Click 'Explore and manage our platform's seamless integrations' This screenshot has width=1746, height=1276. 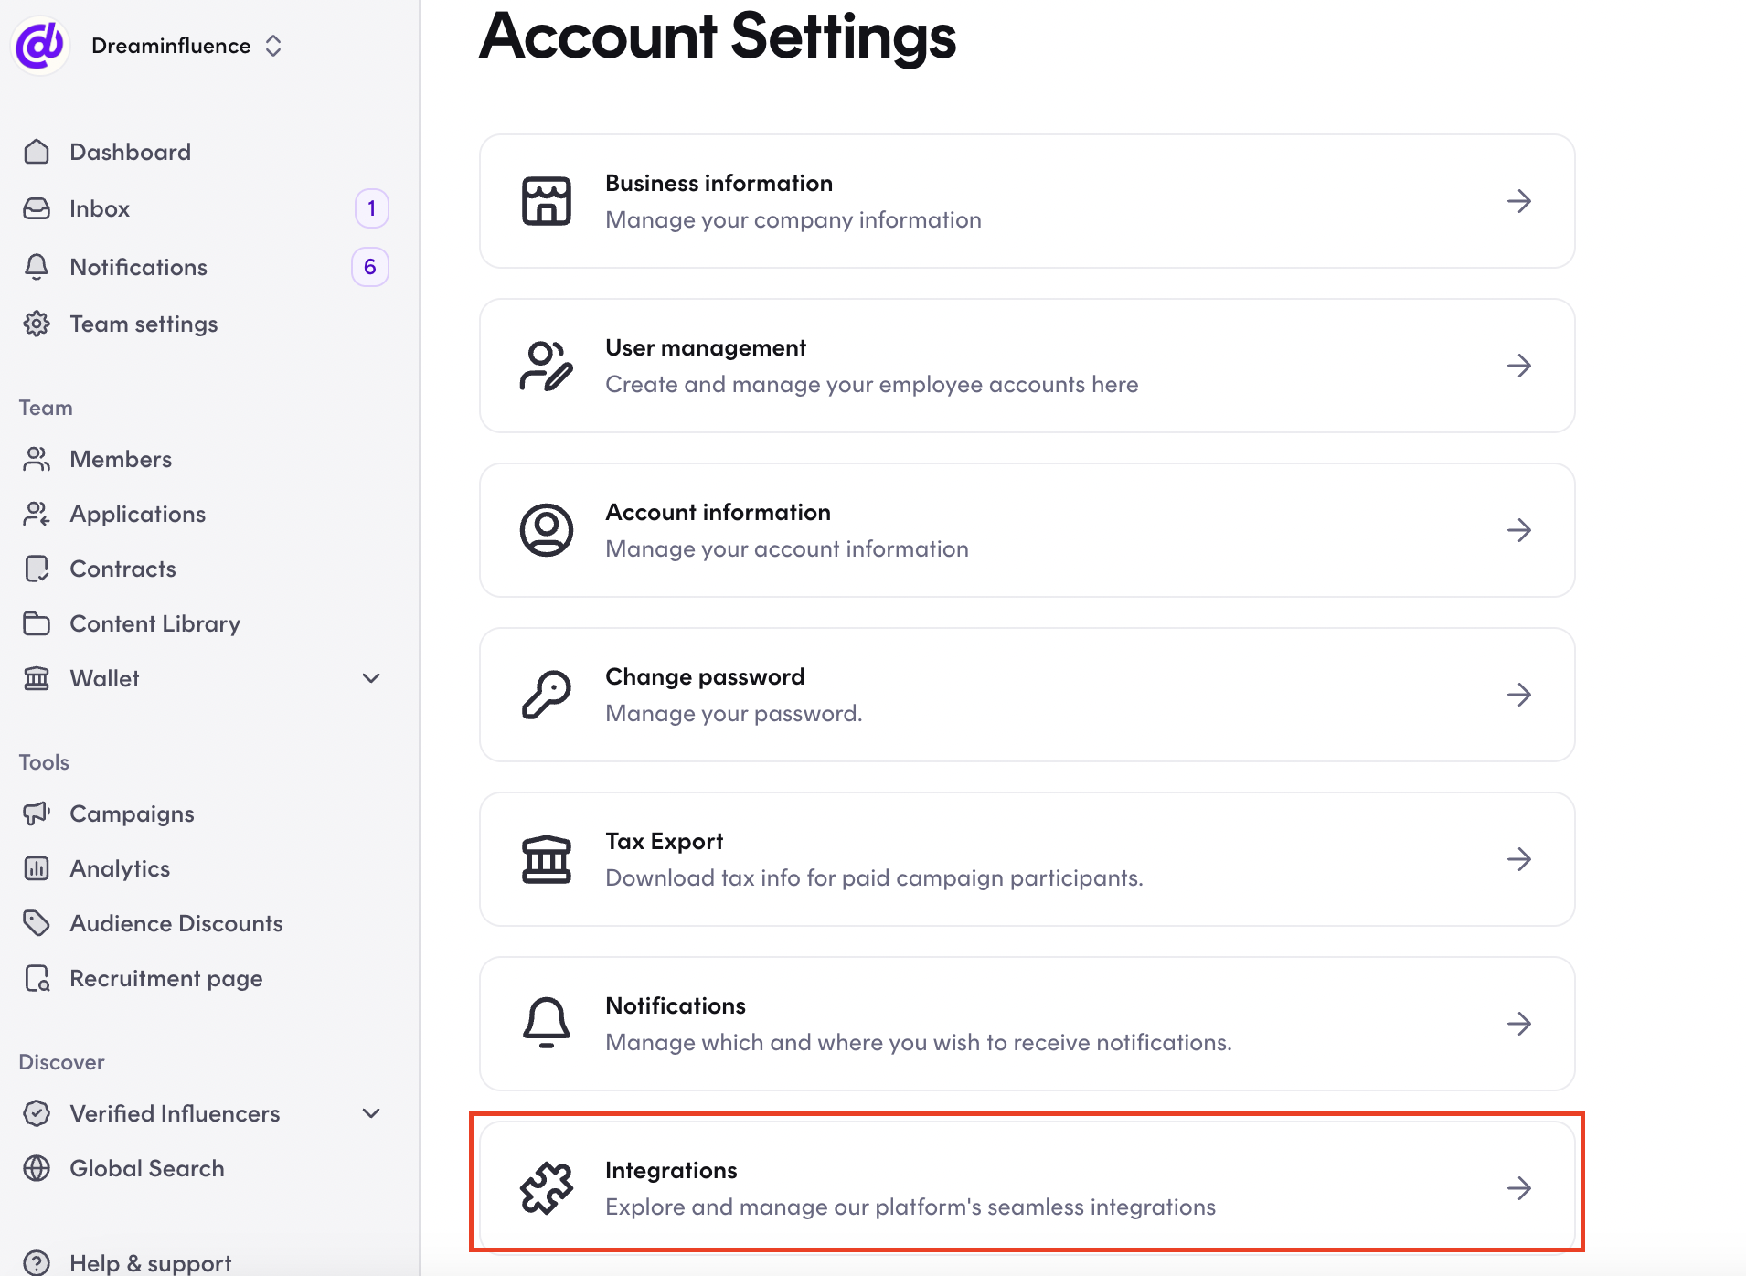pos(910,1207)
